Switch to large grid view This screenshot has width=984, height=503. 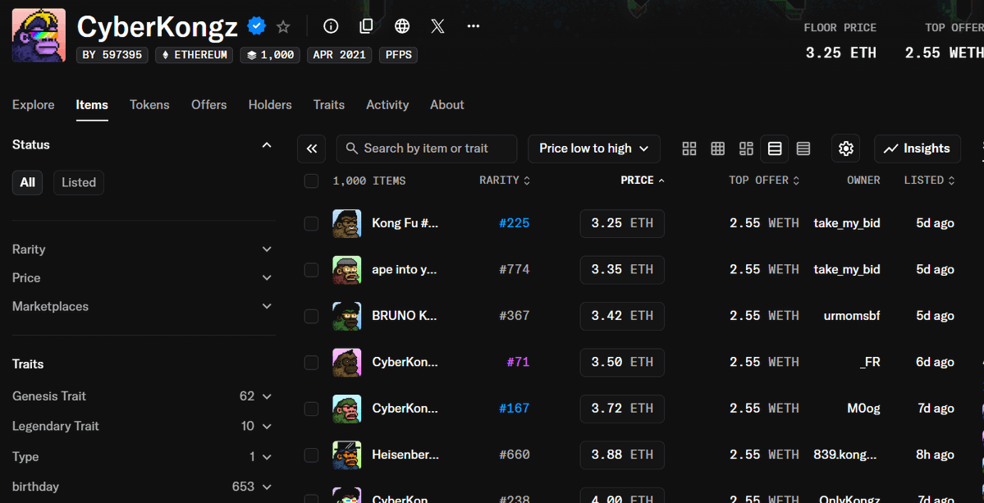pyautogui.click(x=689, y=149)
